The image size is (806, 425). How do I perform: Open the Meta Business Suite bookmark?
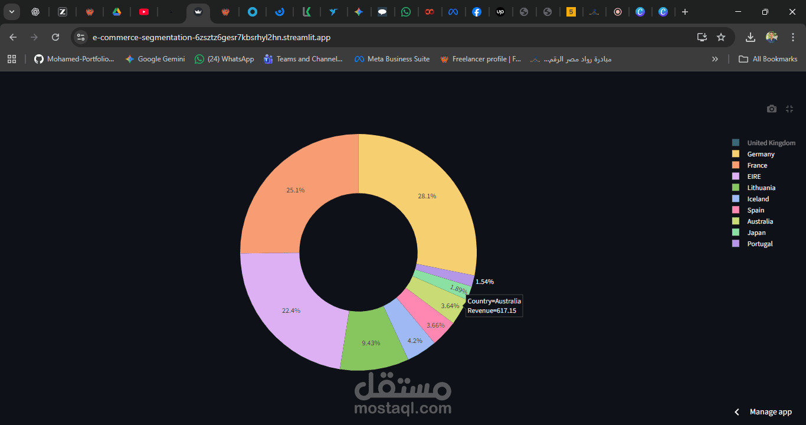[392, 59]
